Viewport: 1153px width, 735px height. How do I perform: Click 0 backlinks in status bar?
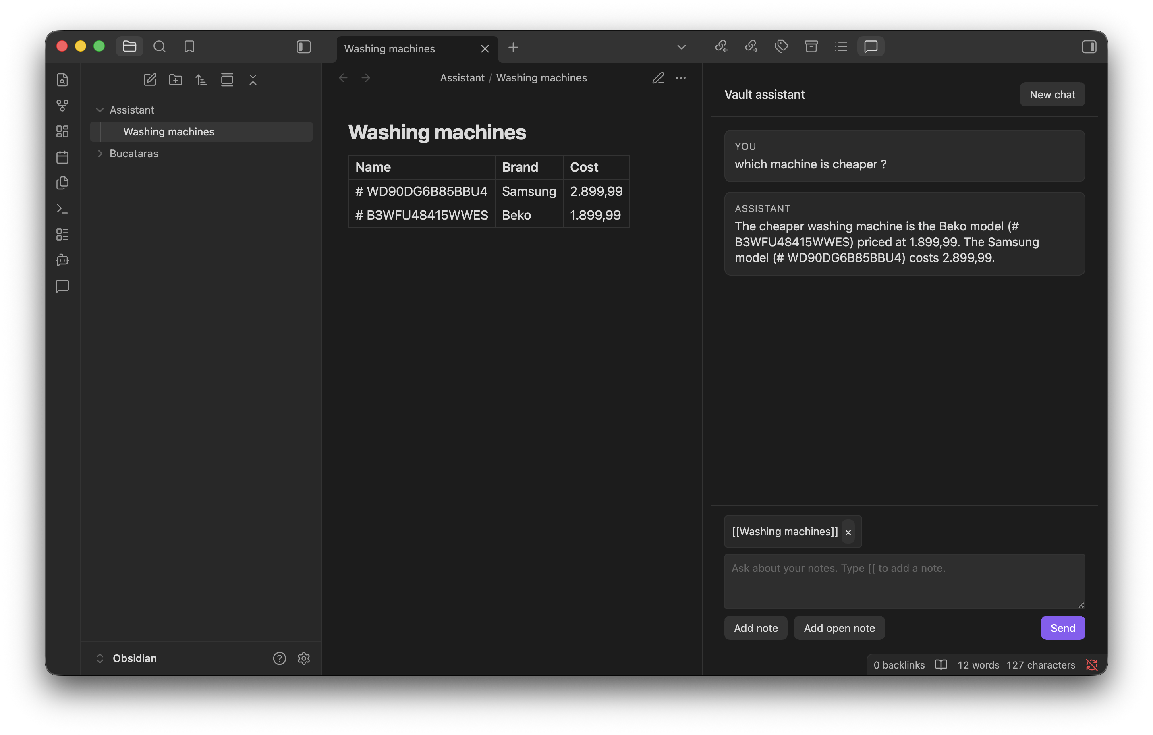click(x=899, y=664)
